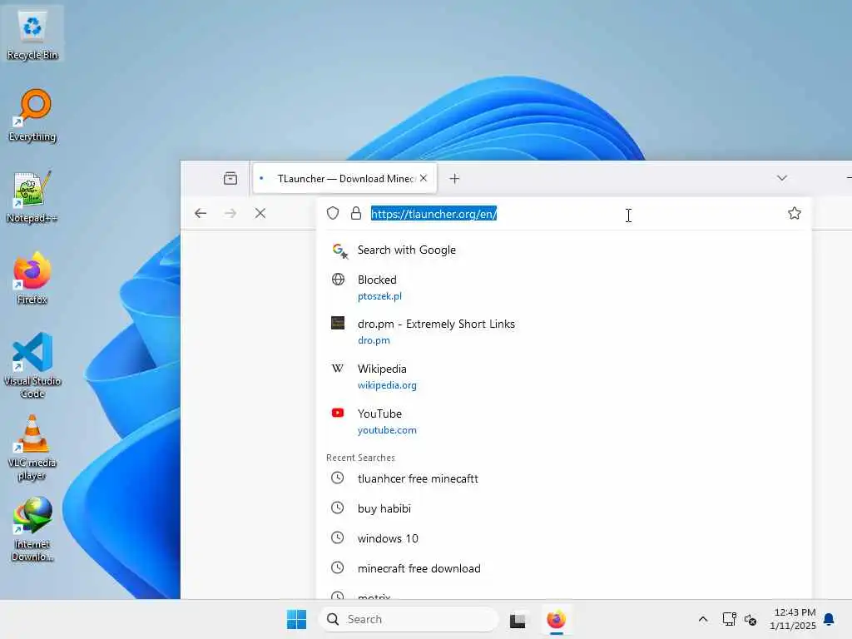Open the notifications bell icon
This screenshot has width=852, height=639.
coord(830,619)
